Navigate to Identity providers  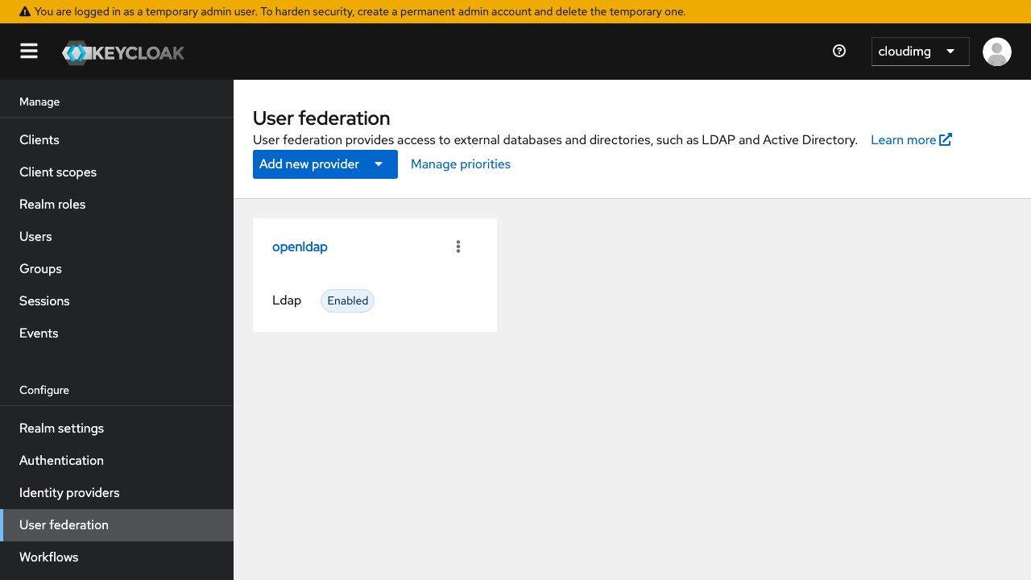click(x=117, y=493)
